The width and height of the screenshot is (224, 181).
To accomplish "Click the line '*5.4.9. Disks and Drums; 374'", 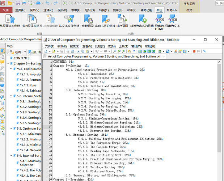I will (x=101, y=171).
